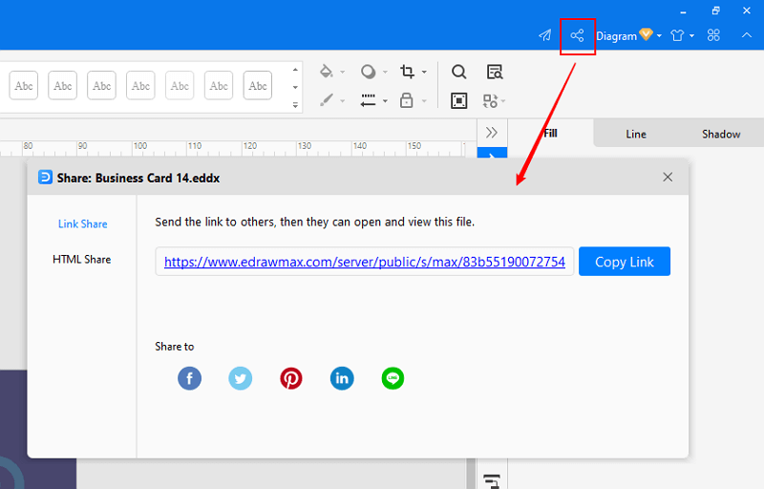Select the Fill paint bucket tool
Image resolution: width=764 pixels, height=489 pixels.
pos(326,72)
